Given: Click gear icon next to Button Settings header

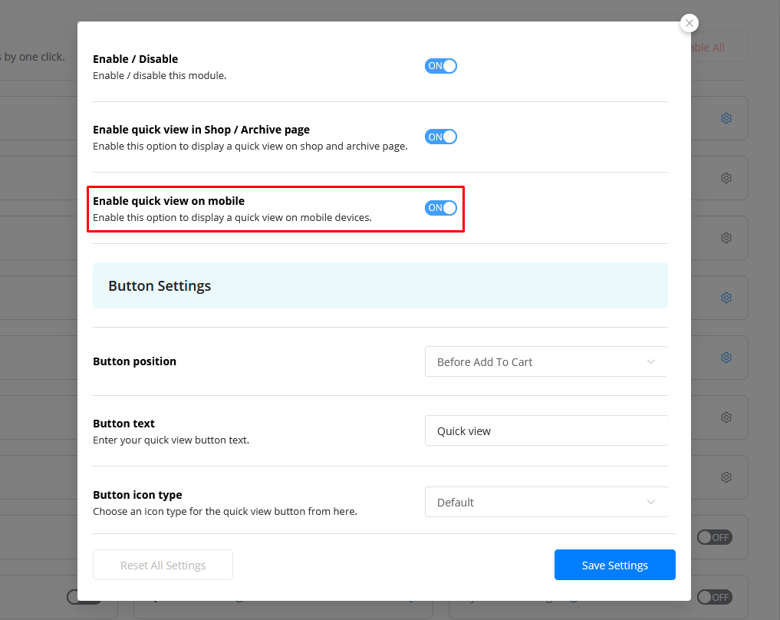Looking at the screenshot, I should pyautogui.click(x=726, y=298).
